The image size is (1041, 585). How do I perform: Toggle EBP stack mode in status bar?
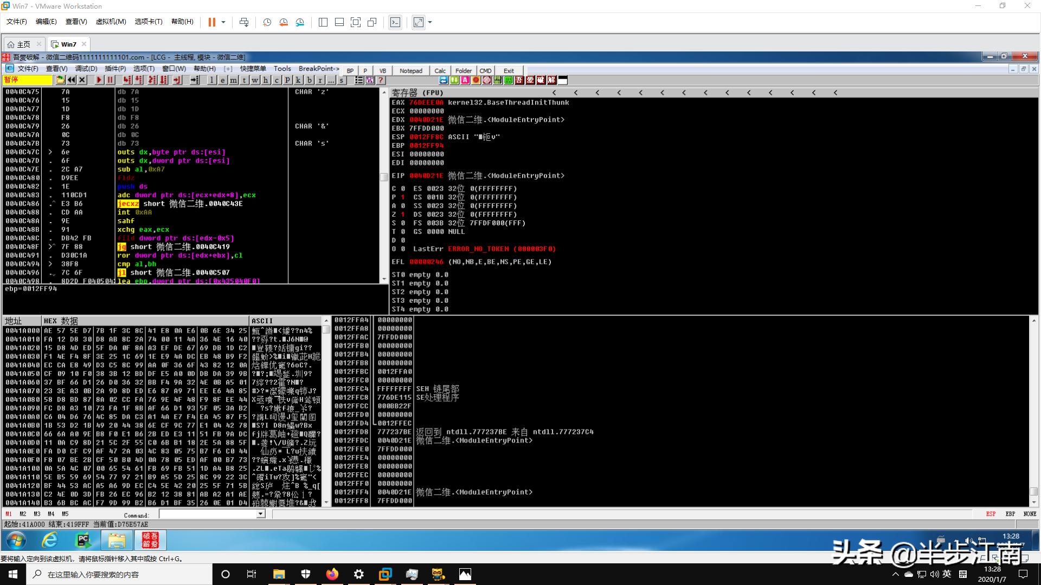pyautogui.click(x=1010, y=514)
